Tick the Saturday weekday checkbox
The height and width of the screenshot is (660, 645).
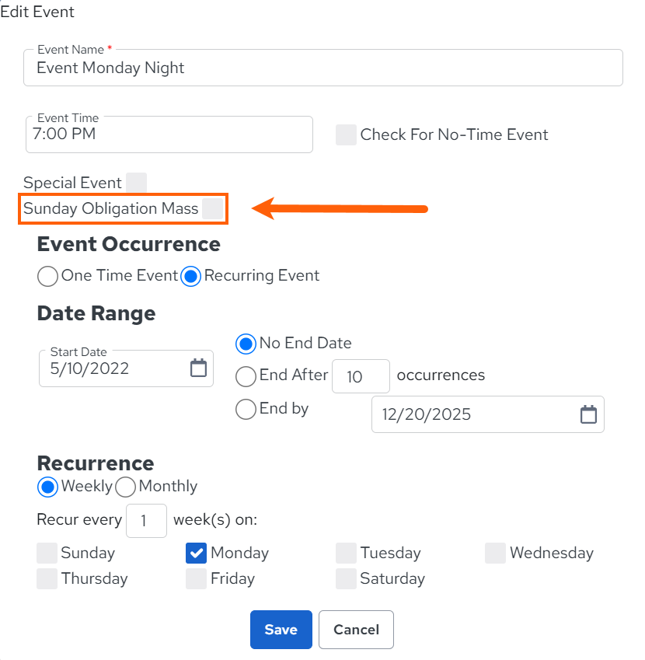(x=346, y=578)
